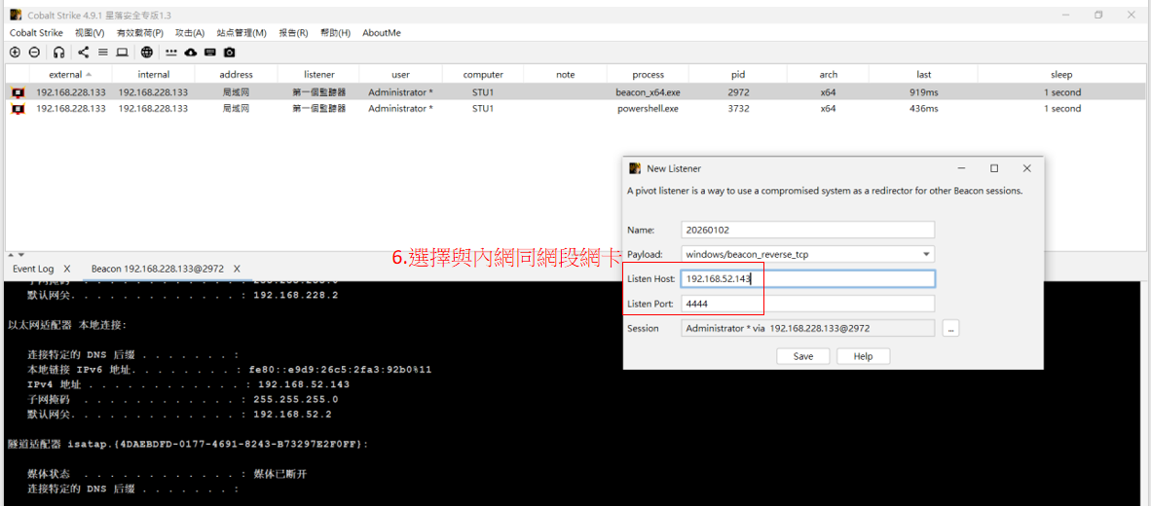Click pid value 3732
Screen dimensions: 1151x506
[x=738, y=109]
